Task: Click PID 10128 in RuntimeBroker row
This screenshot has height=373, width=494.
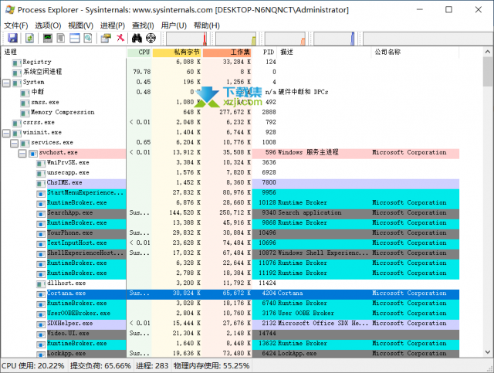Action: click(267, 203)
